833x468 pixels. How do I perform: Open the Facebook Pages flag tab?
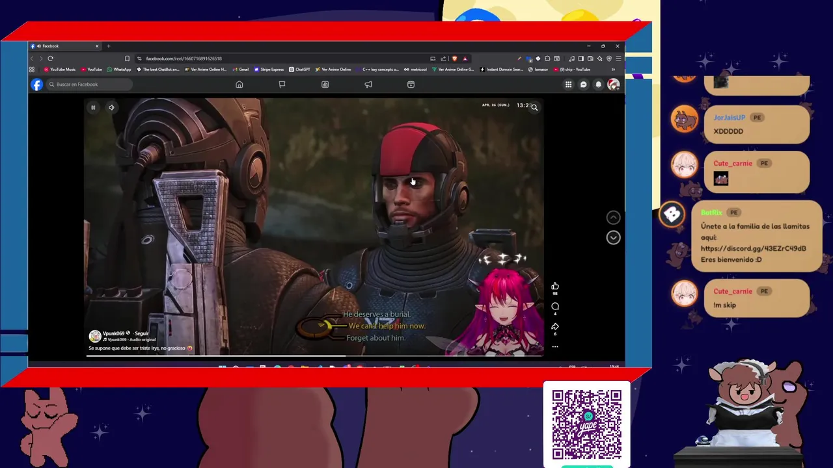(282, 84)
